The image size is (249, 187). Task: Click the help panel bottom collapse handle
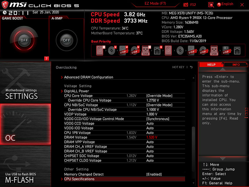tap(223, 159)
